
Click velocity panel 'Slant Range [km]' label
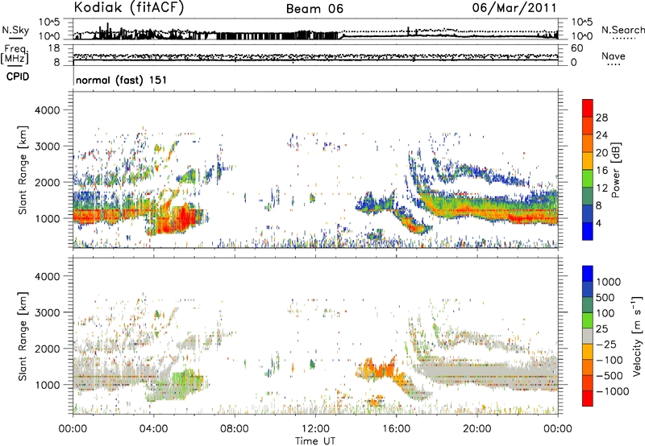[x=23, y=336]
